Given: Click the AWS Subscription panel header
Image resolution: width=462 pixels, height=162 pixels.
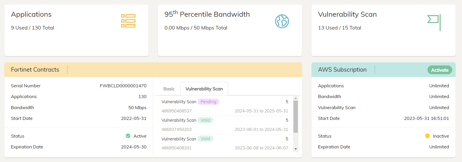Looking at the screenshot, I should pyautogui.click(x=342, y=70).
